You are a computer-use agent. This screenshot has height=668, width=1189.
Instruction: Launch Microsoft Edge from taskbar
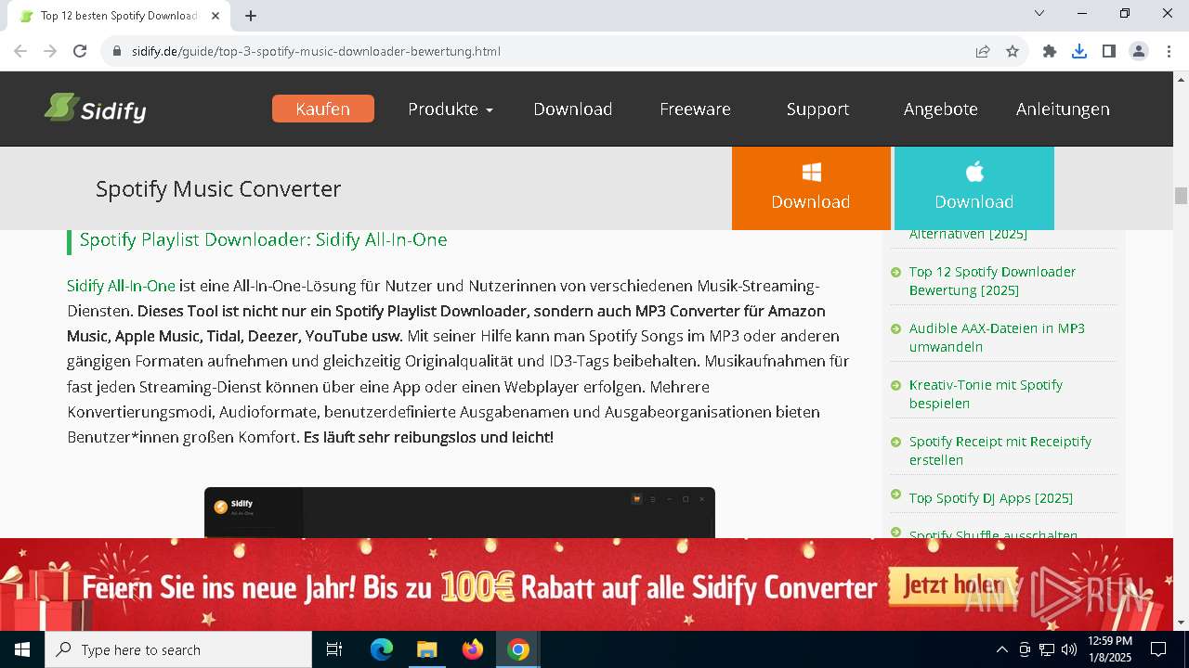pyautogui.click(x=382, y=649)
